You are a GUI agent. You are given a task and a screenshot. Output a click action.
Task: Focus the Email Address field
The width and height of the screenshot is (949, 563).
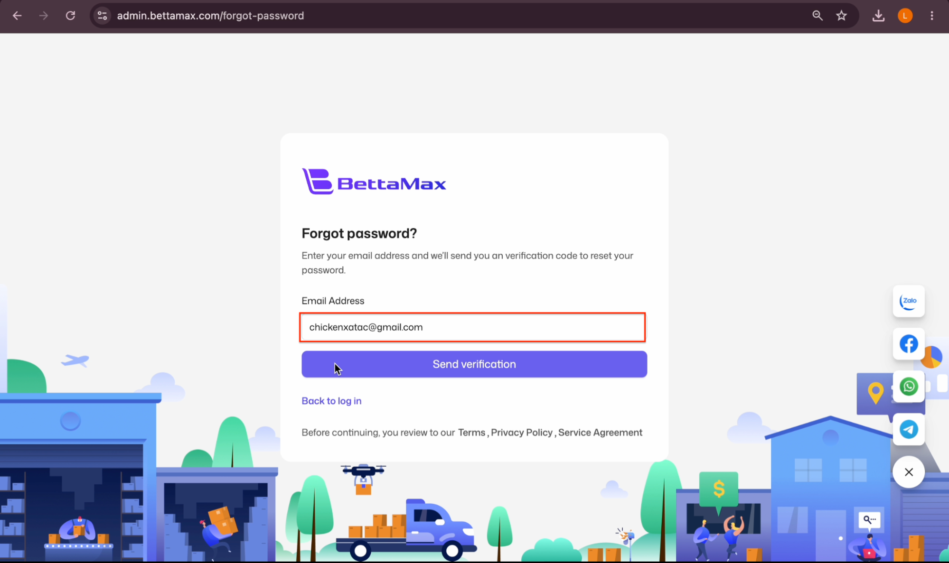coord(472,327)
